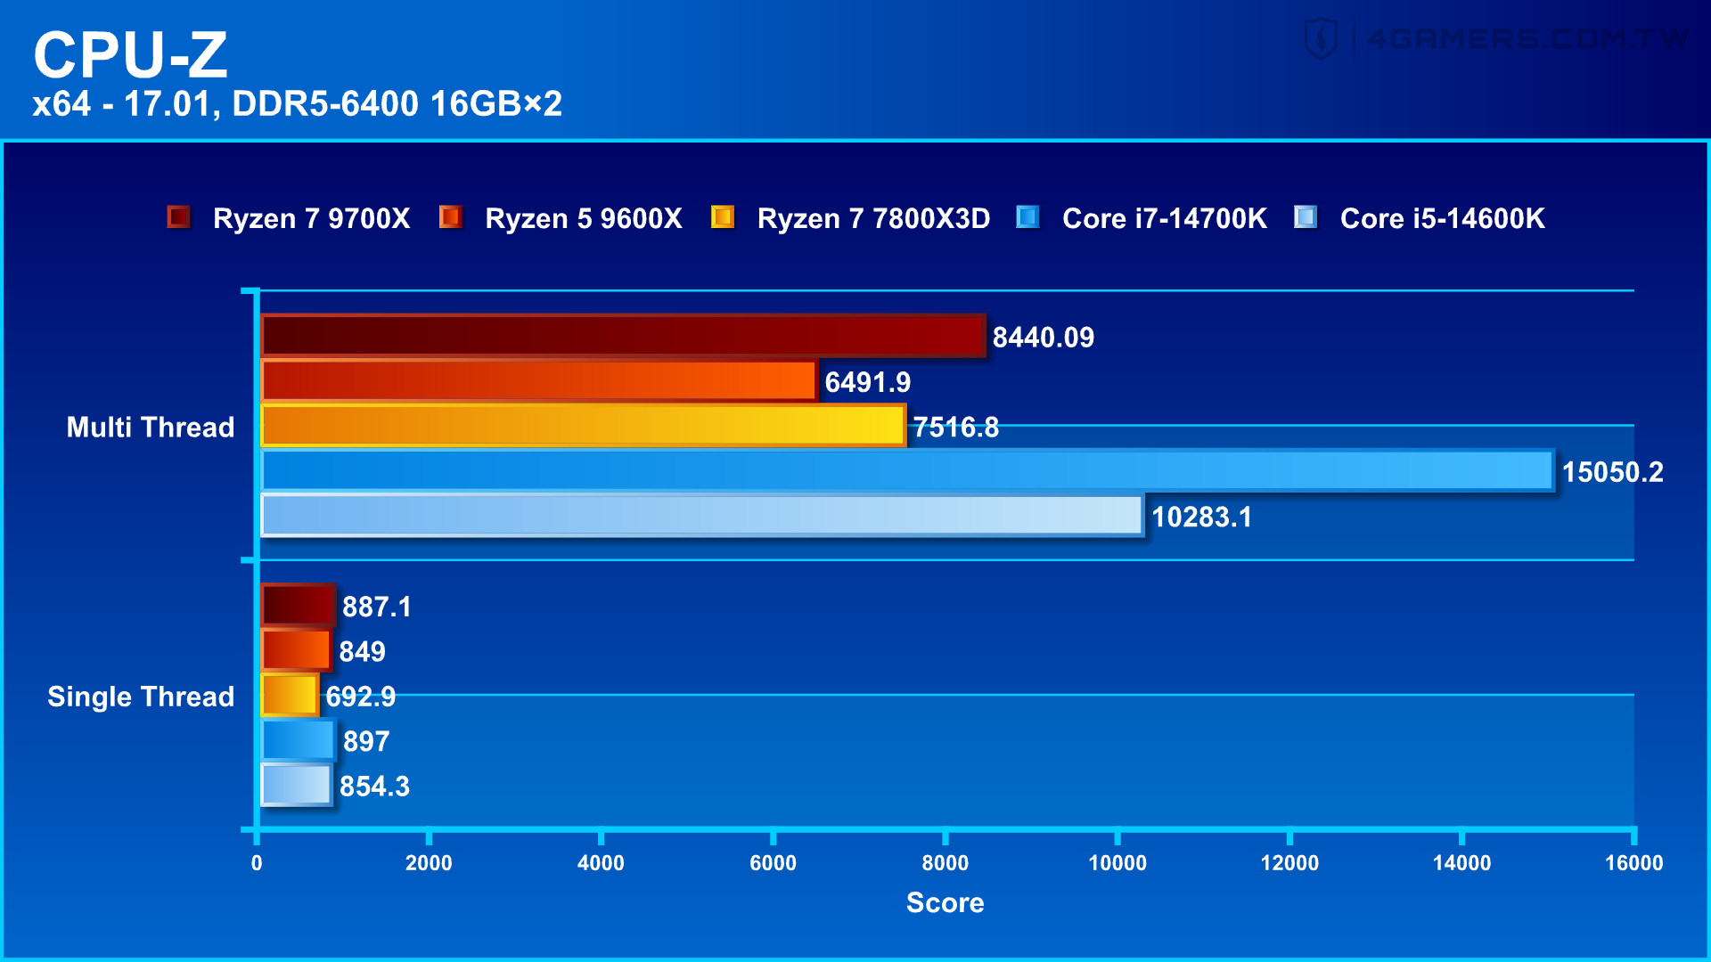
Task: Click the 692.9 single thread bar
Action: tap(290, 695)
